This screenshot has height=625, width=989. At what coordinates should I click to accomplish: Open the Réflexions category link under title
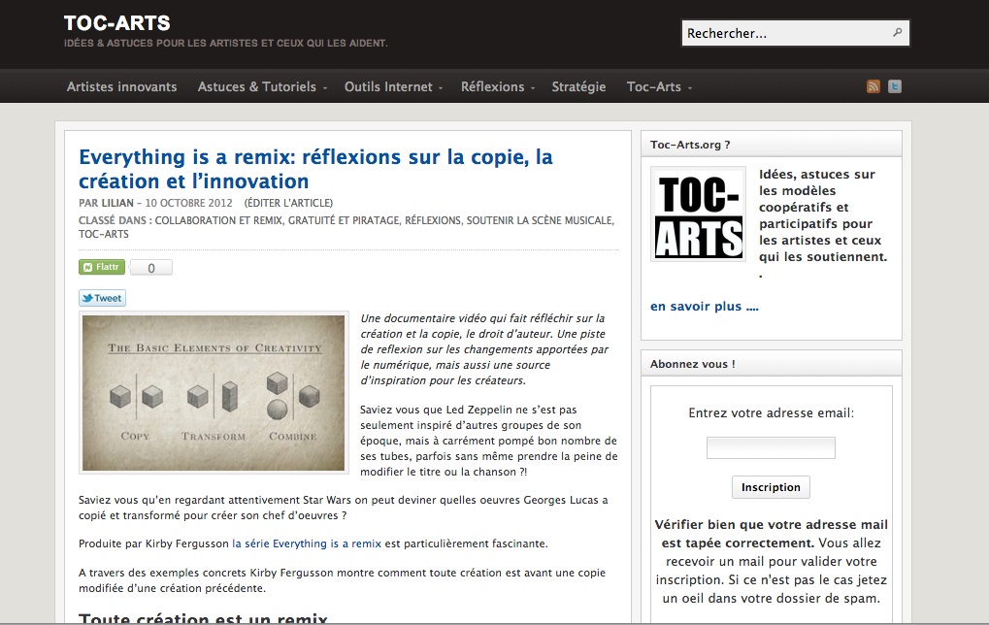tap(433, 220)
